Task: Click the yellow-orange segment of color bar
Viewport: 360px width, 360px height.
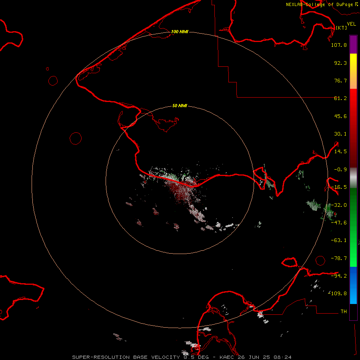Action: click(353, 71)
